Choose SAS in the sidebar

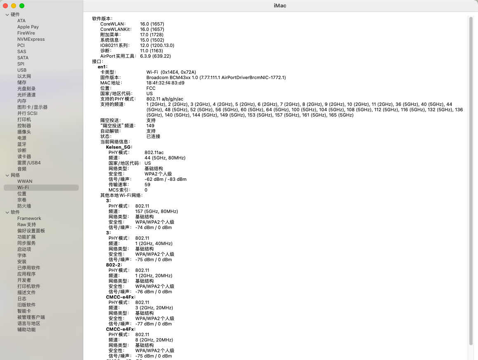click(21, 51)
